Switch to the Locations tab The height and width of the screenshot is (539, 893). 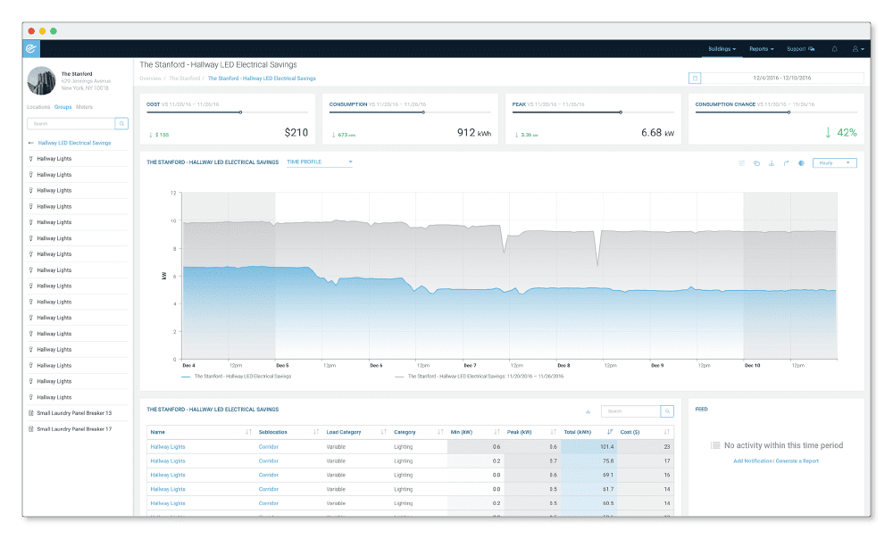tap(38, 107)
